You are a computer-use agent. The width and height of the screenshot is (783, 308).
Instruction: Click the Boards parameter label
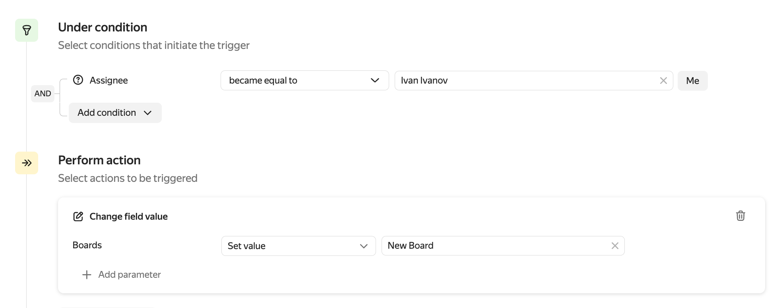click(x=87, y=245)
